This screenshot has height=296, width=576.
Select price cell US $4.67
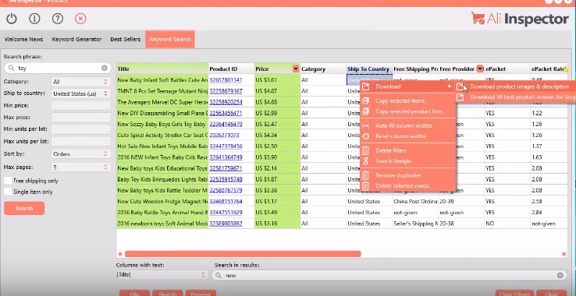coord(277,91)
